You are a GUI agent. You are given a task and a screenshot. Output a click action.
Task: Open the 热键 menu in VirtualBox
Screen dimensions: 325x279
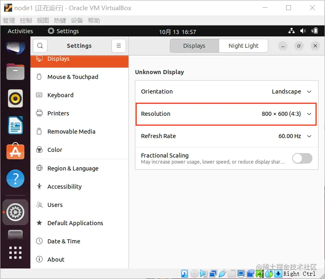(x=60, y=21)
